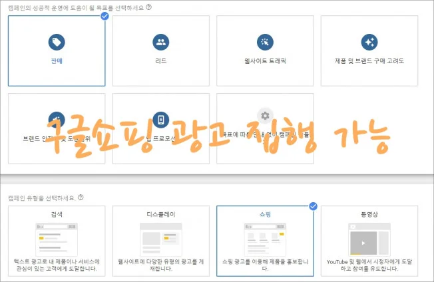The width and height of the screenshot is (434, 282).
Task: Select the 웹사이트 트래픽 cursor-click icon
Action: 265,42
